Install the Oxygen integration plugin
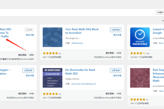This screenshot has width=164, height=109. click(28, 70)
